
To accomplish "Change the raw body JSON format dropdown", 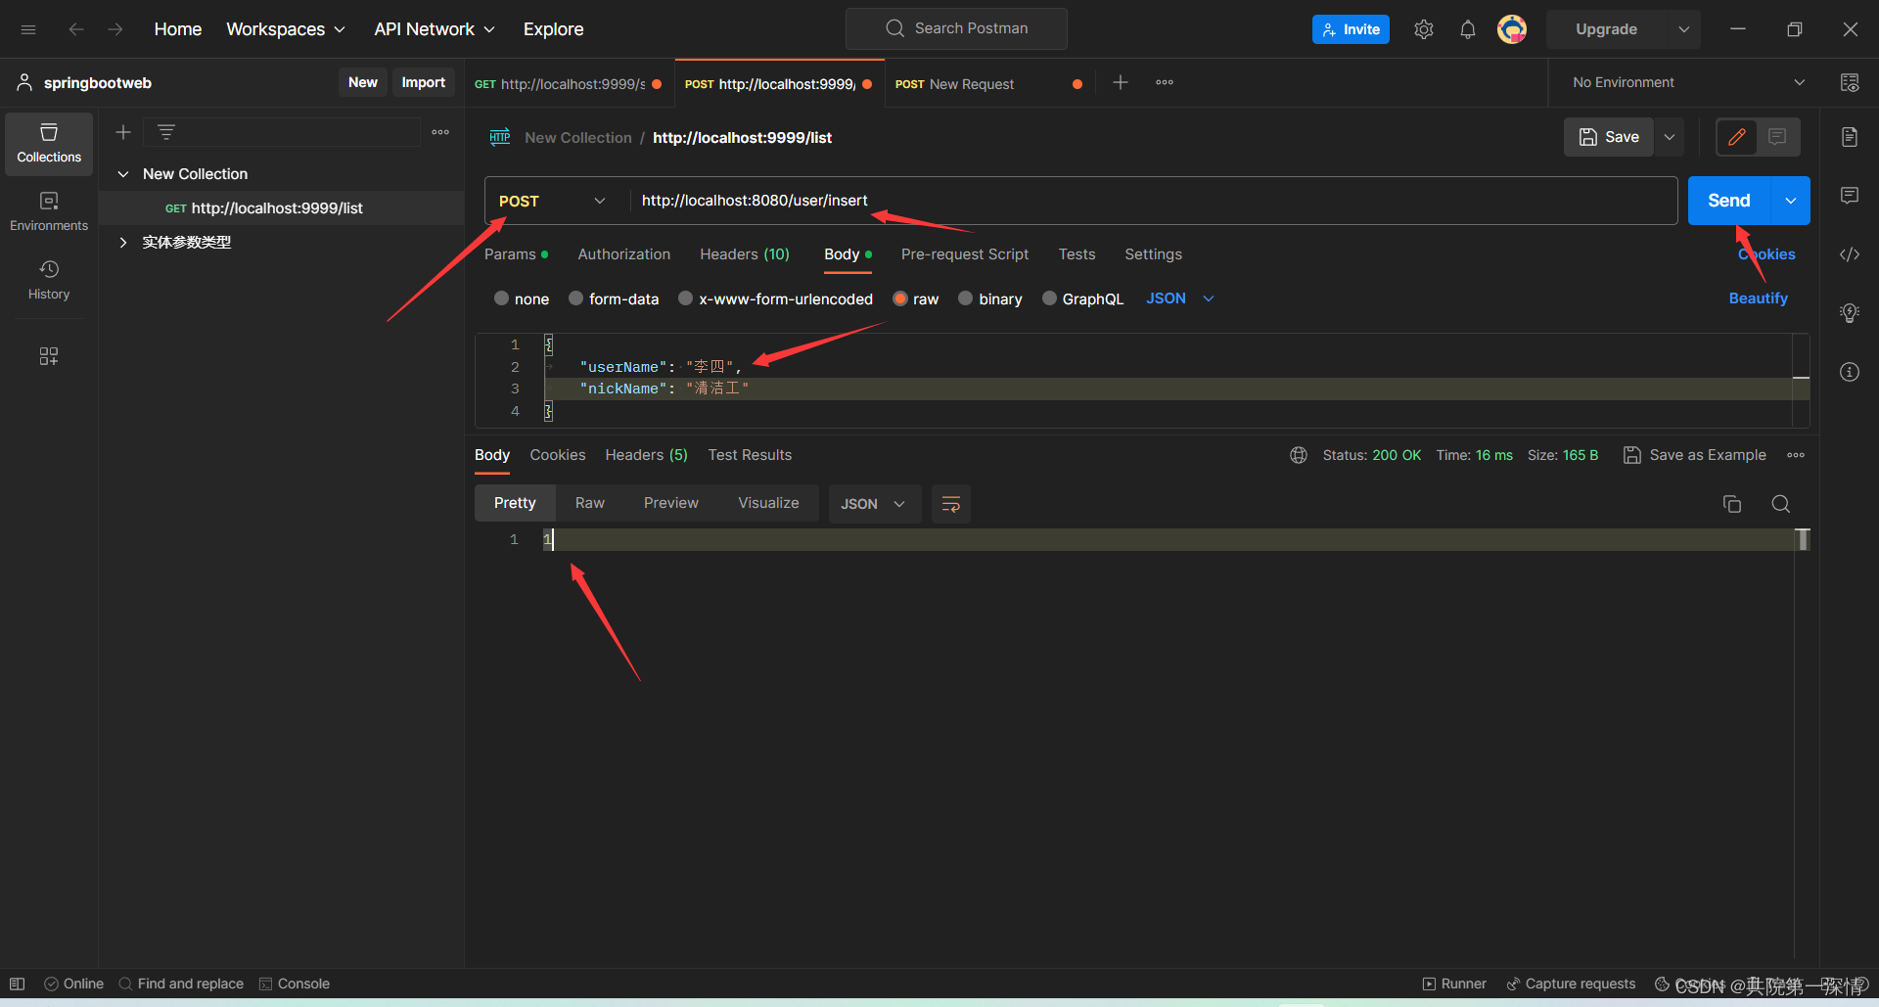I will (x=1180, y=298).
